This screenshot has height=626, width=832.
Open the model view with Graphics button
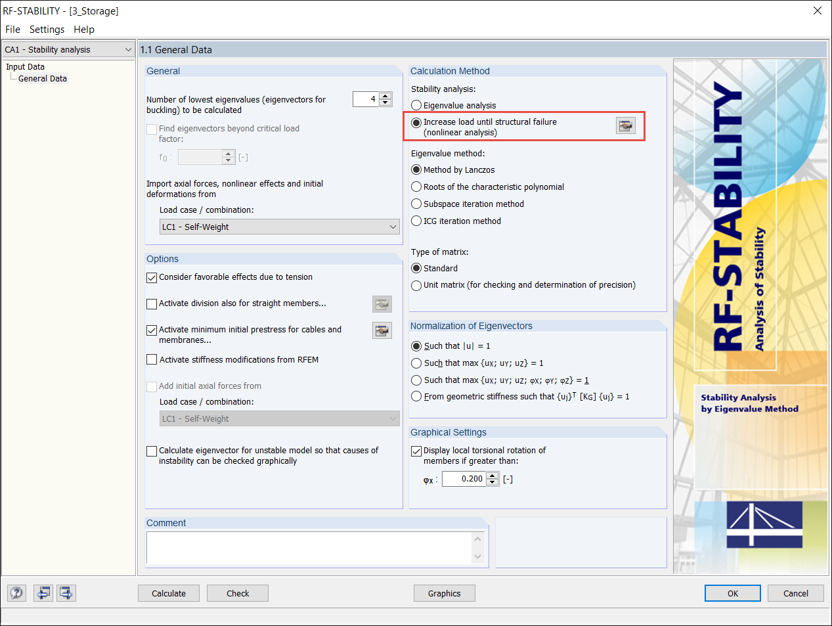[x=444, y=592]
